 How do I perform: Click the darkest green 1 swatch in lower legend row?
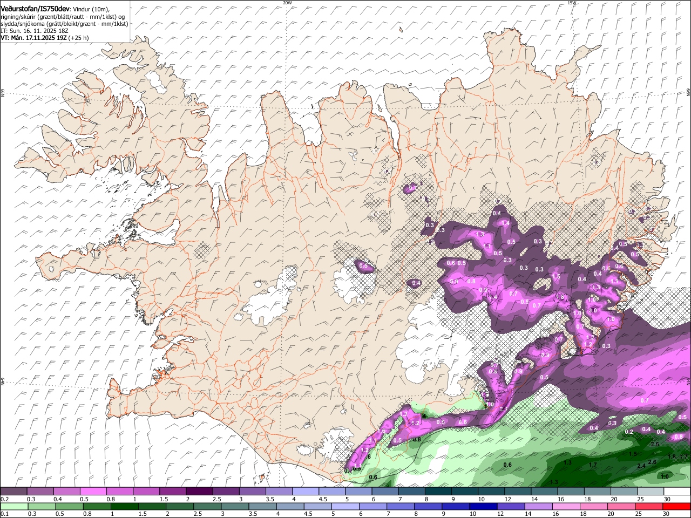click(125, 506)
